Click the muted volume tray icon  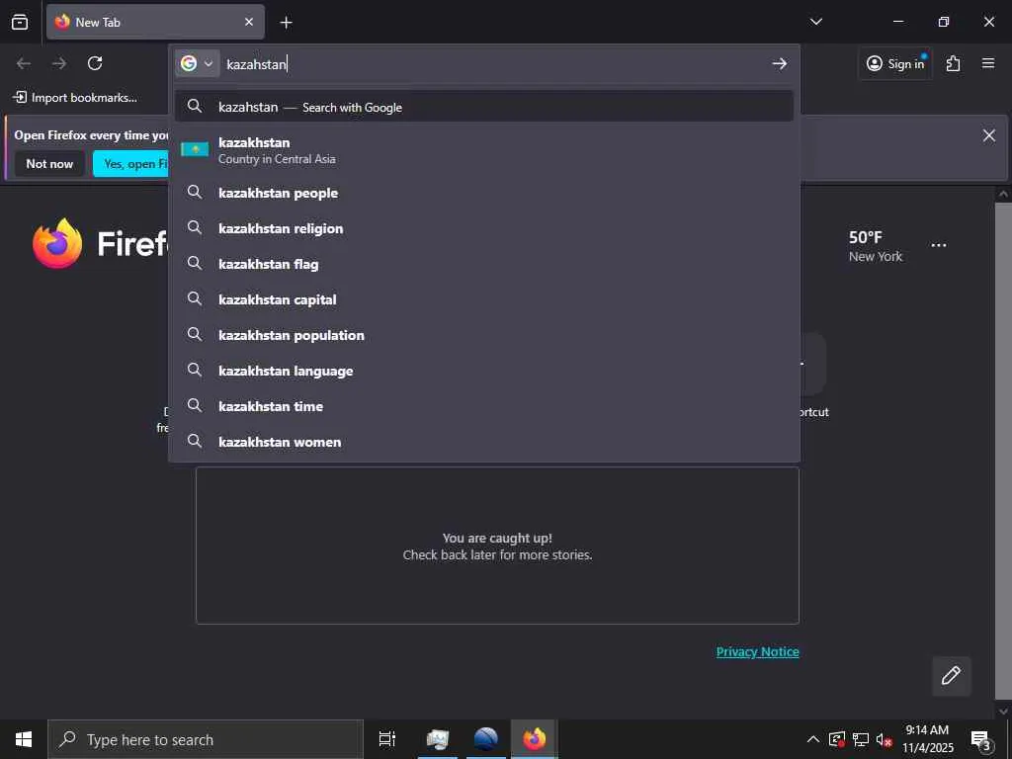pyautogui.click(x=884, y=739)
